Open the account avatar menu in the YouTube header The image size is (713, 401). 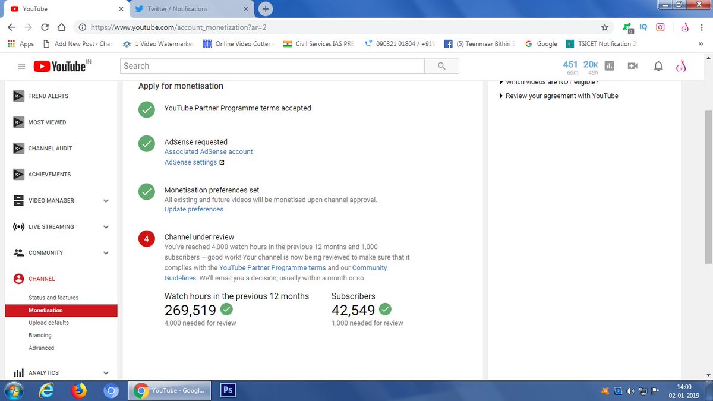coord(682,66)
